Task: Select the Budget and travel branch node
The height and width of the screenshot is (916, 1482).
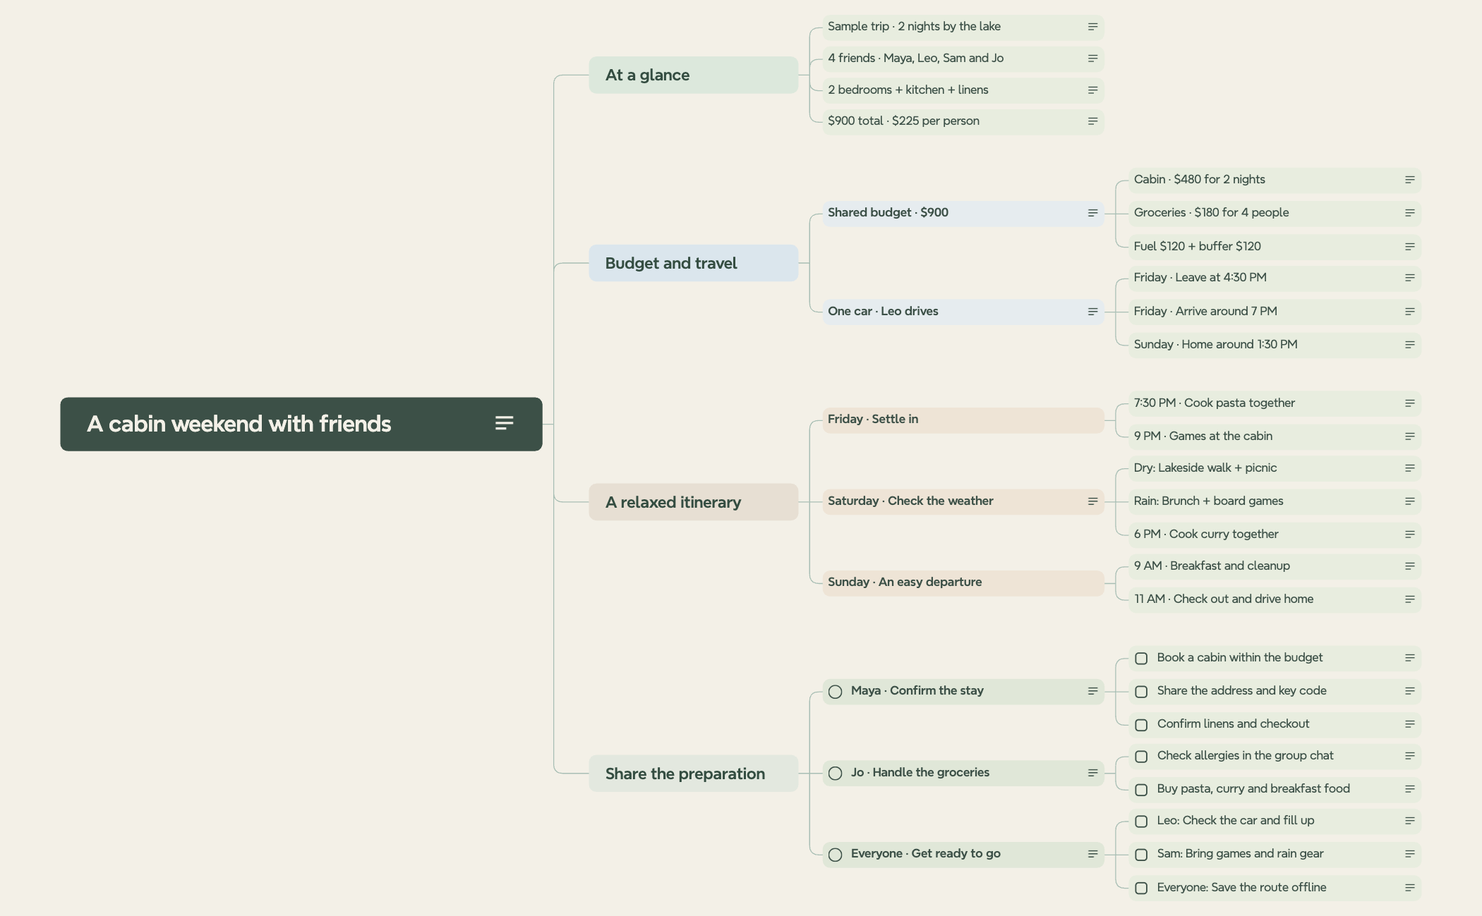Action: (x=694, y=263)
